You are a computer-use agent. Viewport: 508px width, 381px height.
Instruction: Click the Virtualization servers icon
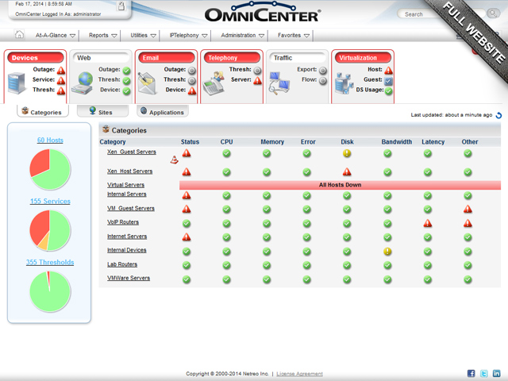(x=344, y=83)
